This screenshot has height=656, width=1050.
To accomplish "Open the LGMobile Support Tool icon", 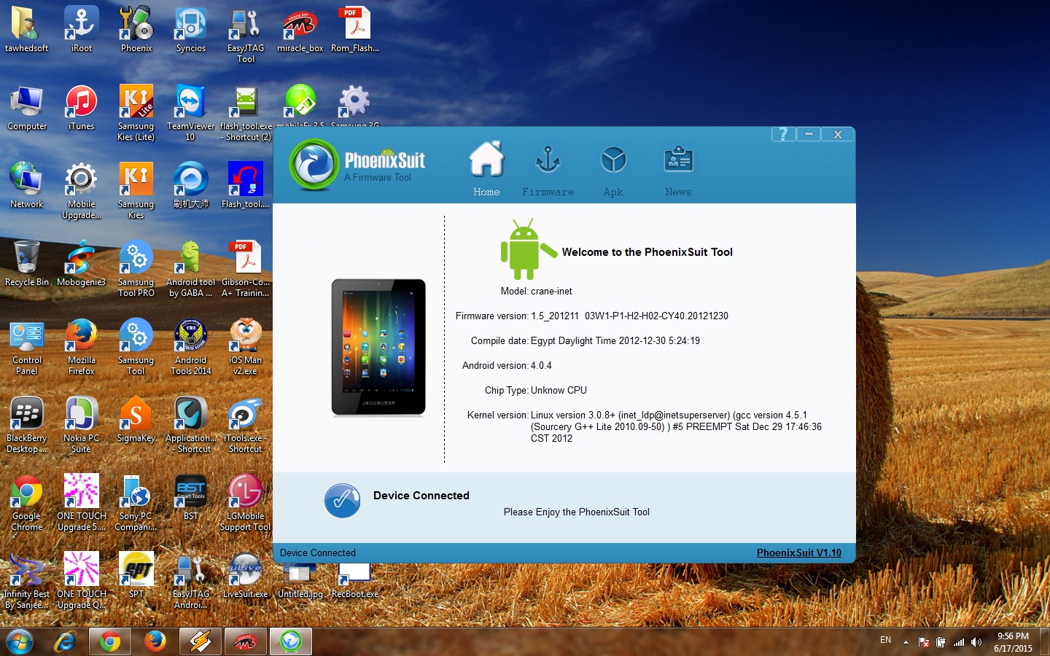I will pos(246,503).
